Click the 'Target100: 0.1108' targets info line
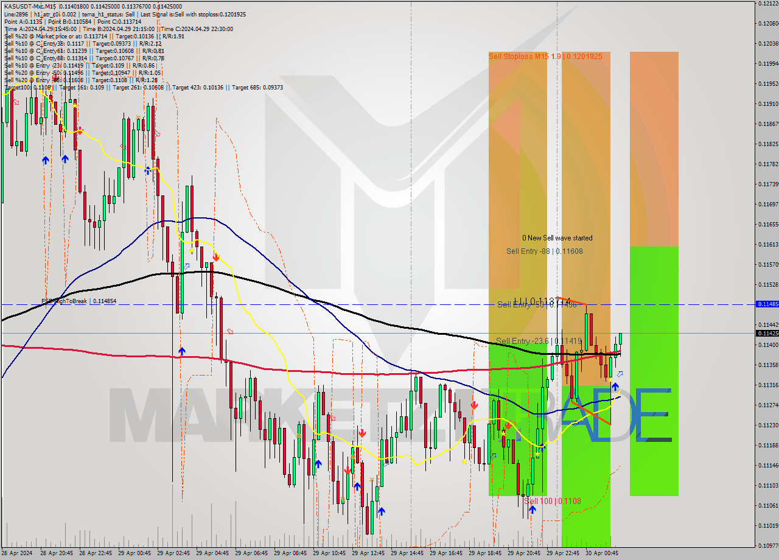 pyautogui.click(x=144, y=87)
